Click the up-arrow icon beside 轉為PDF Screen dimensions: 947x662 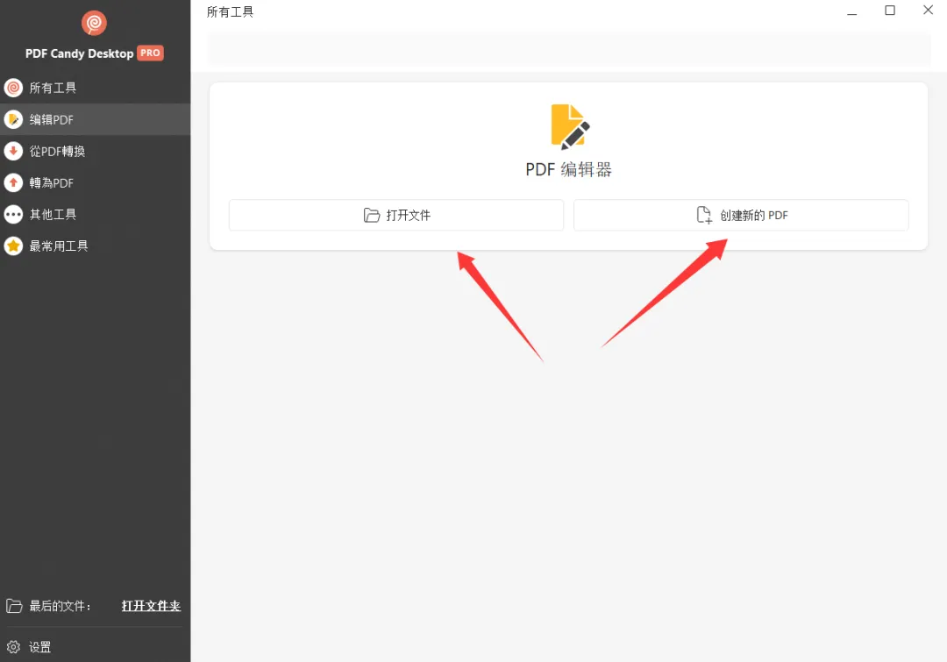click(x=13, y=182)
